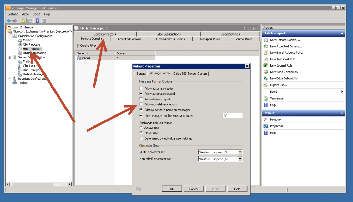Collapse the Organization Configuration tree node

tap(10, 36)
